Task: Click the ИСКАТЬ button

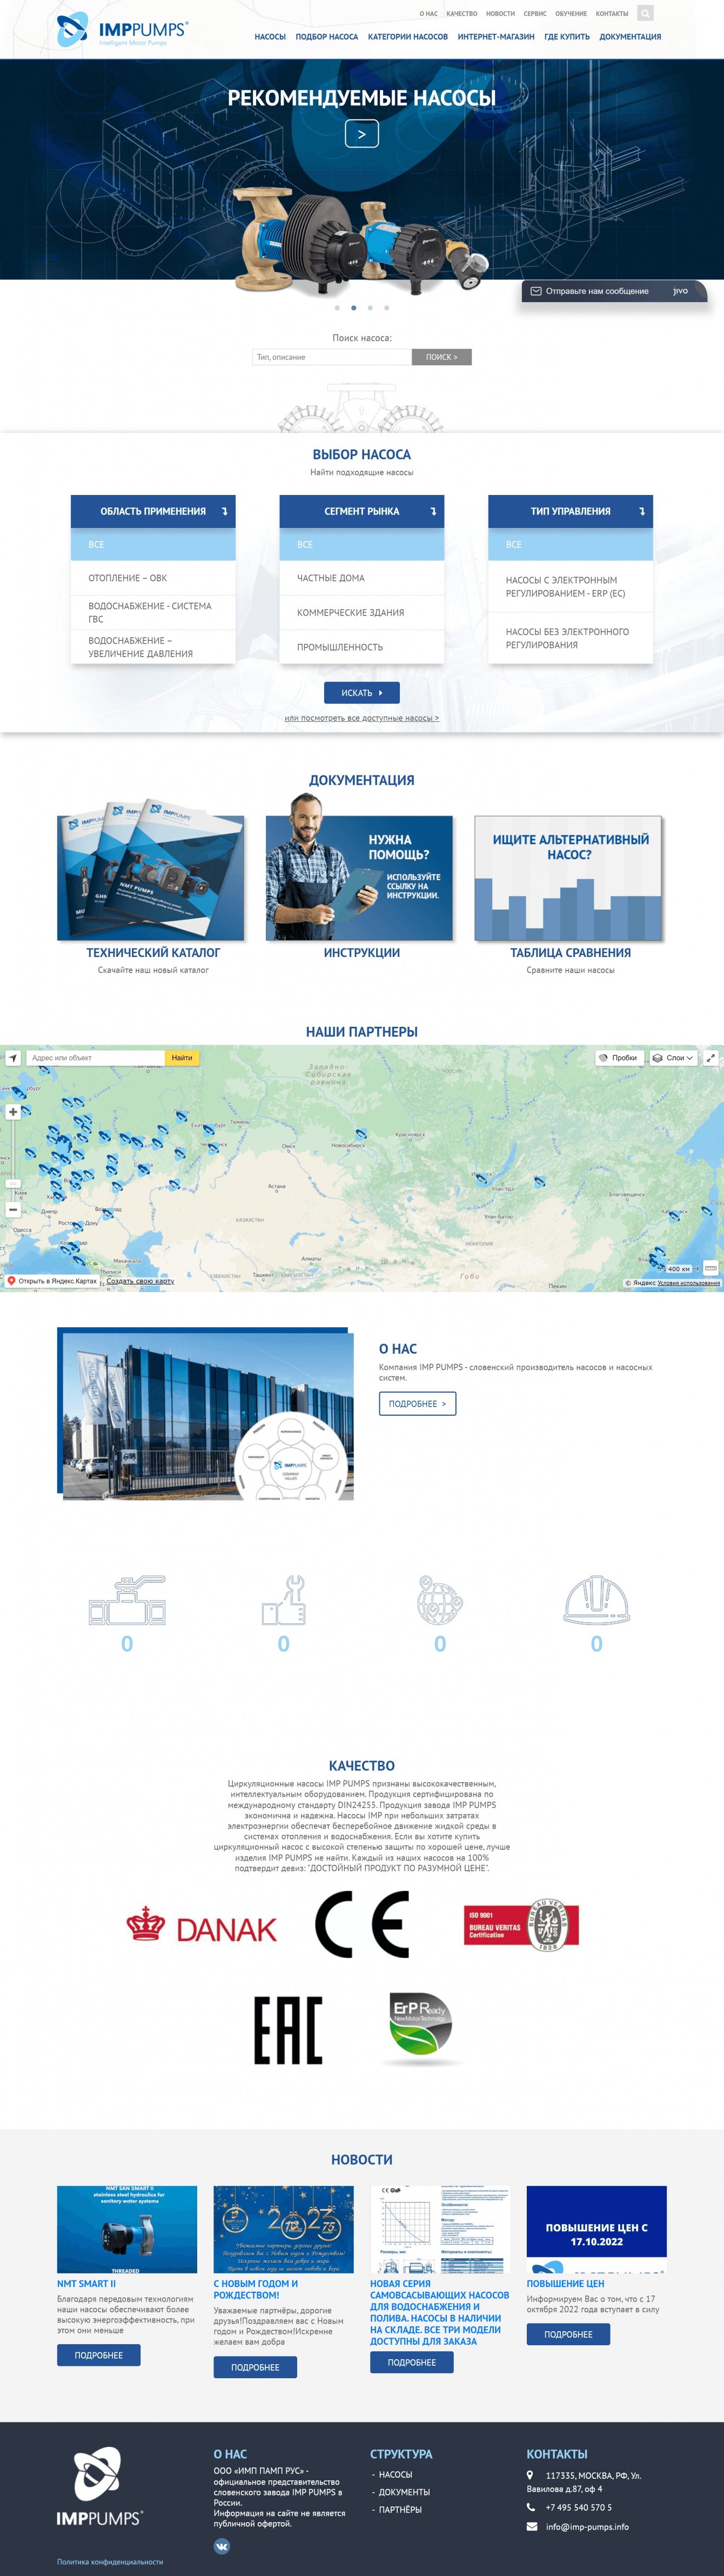Action: coord(361,692)
